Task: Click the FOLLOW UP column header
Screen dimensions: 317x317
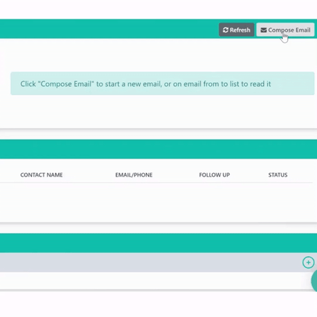Action: coord(214,175)
